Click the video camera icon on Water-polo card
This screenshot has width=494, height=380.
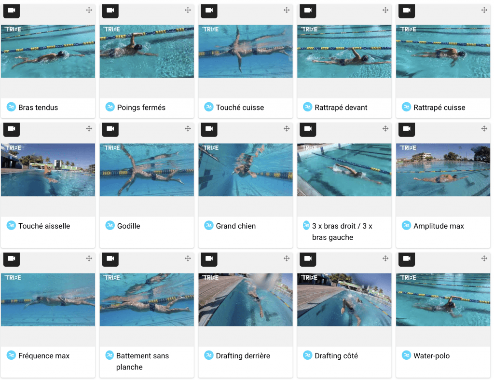click(407, 258)
